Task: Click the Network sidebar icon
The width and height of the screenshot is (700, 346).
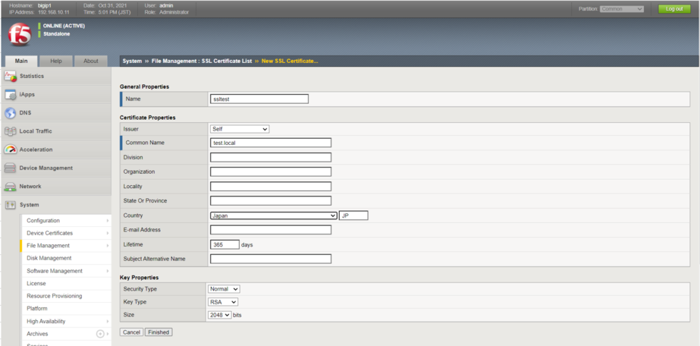Action: coord(10,187)
